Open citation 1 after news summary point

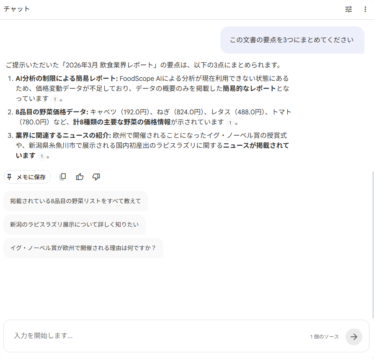pyautogui.click(x=42, y=156)
